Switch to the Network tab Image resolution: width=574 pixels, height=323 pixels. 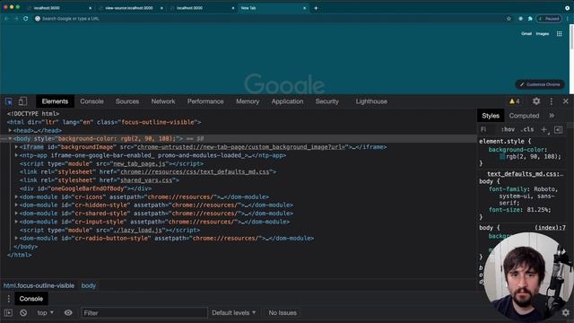(163, 101)
